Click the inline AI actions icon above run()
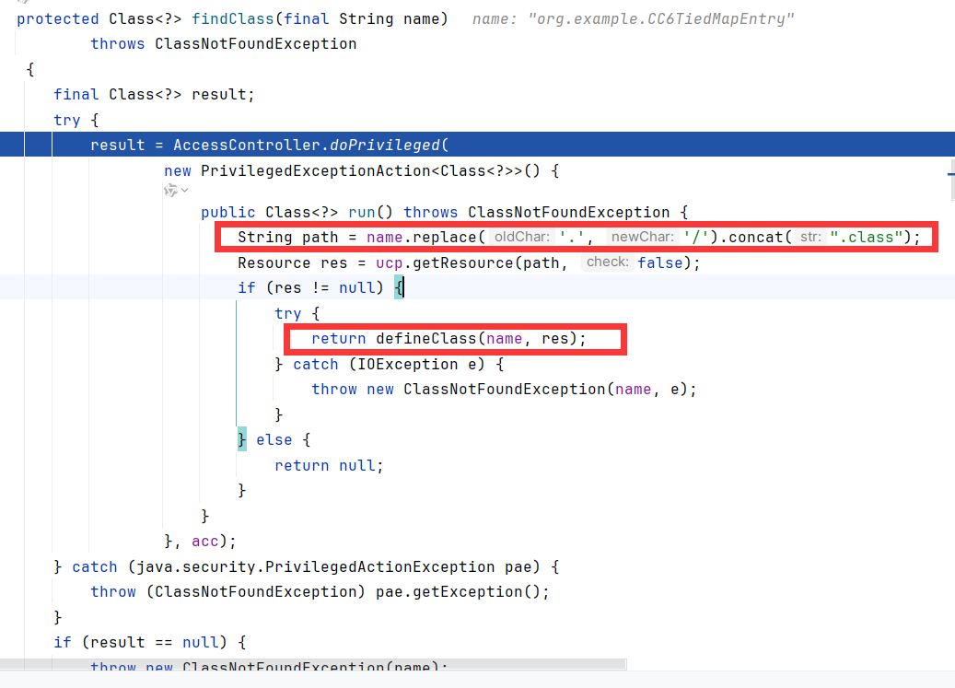The width and height of the screenshot is (955, 688). pos(170,191)
